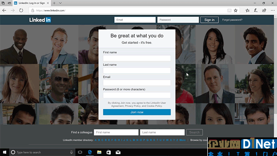277x156 pixels.
Task: Open the Forgot password link
Action: coord(232,20)
